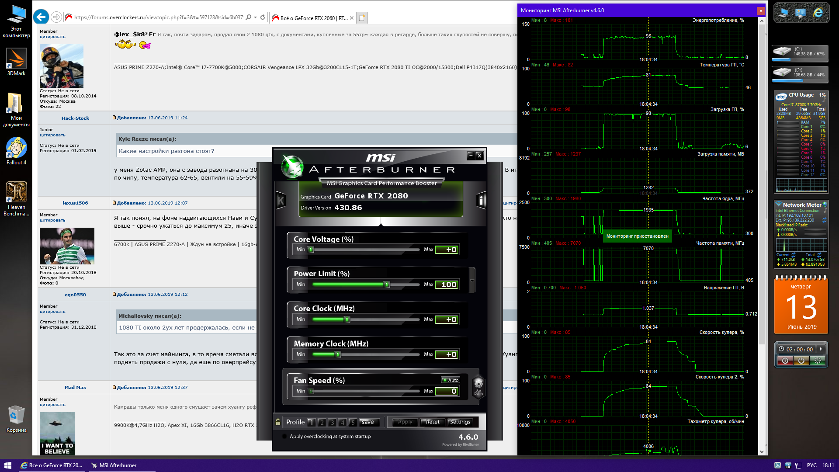Open the address bar search dropdown arrow

click(255, 17)
